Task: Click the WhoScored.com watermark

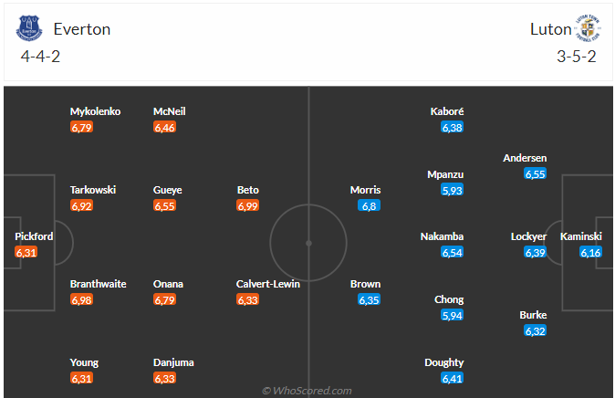Action: [x=307, y=391]
